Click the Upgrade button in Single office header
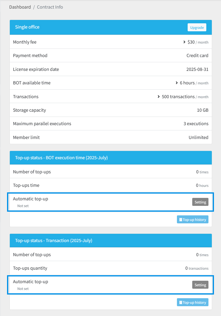Image resolution: width=221 pixels, height=316 pixels. tap(197, 27)
